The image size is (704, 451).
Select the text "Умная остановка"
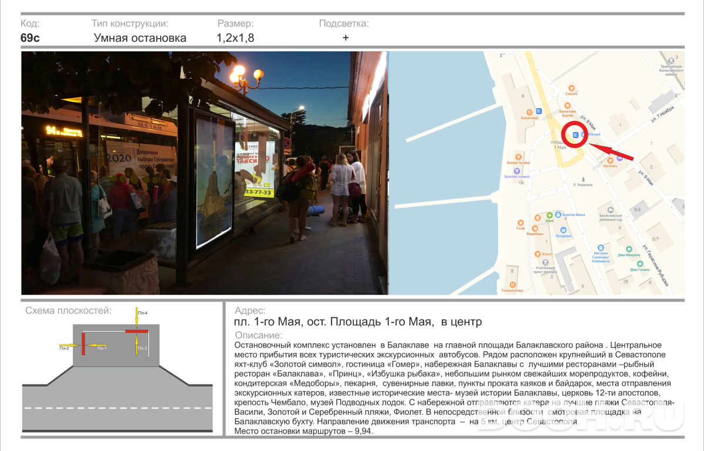(x=140, y=38)
